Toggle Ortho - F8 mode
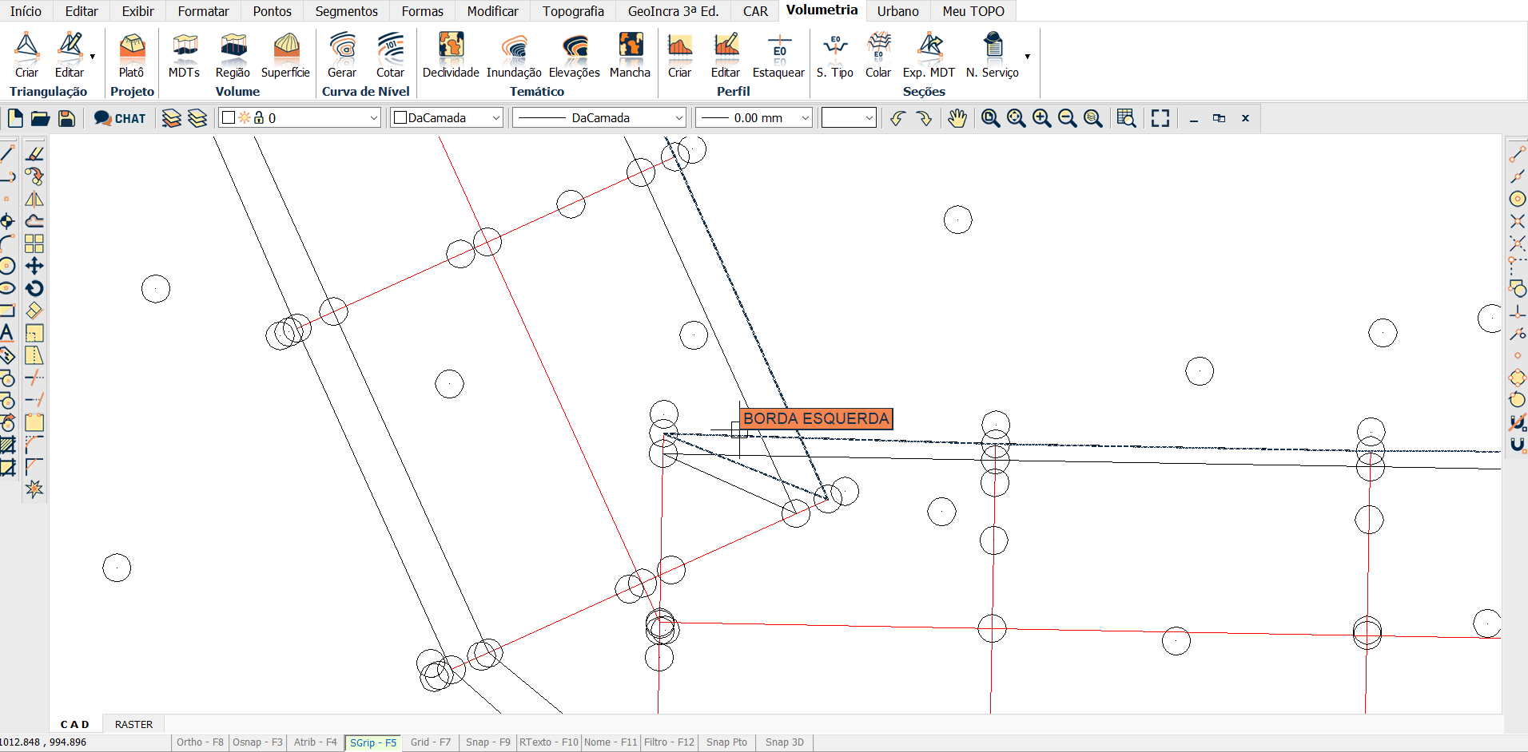Viewport: 1528px width, 752px height. click(200, 742)
